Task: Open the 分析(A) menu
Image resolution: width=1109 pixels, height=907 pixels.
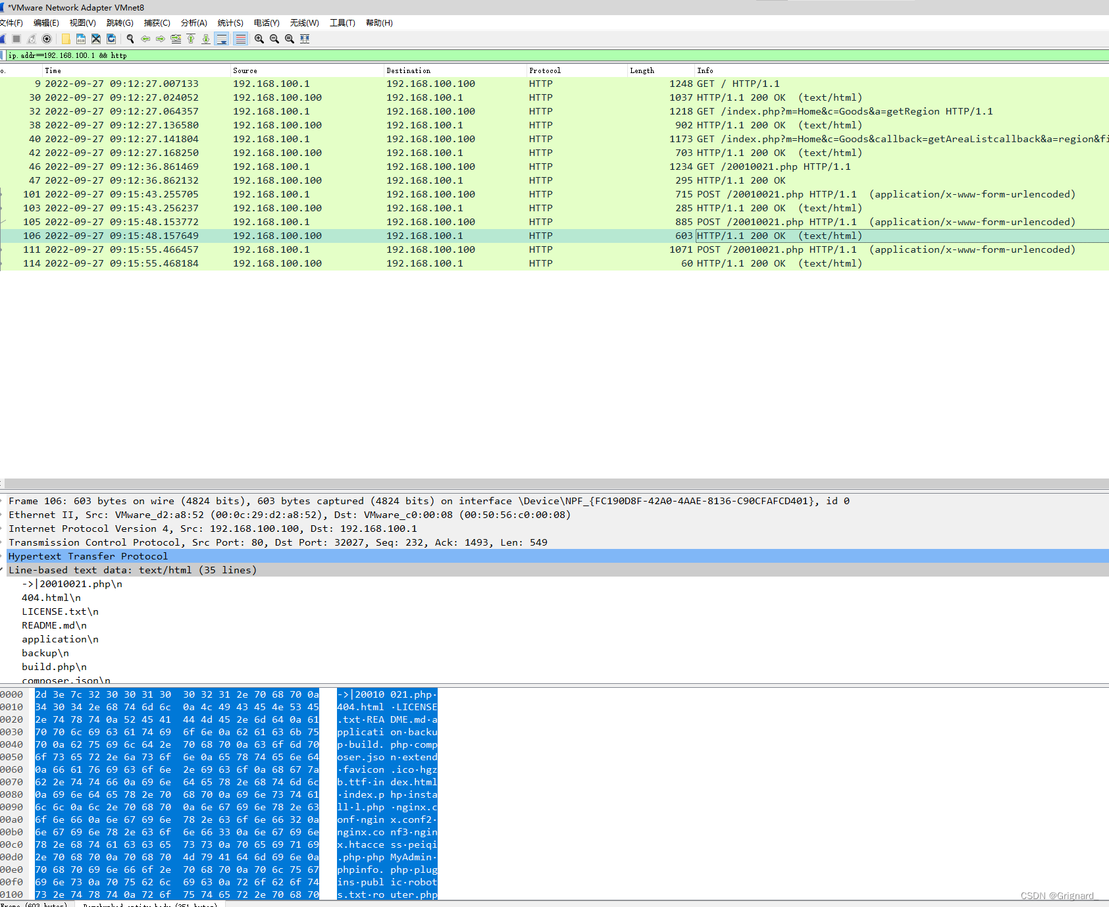Action: (194, 23)
